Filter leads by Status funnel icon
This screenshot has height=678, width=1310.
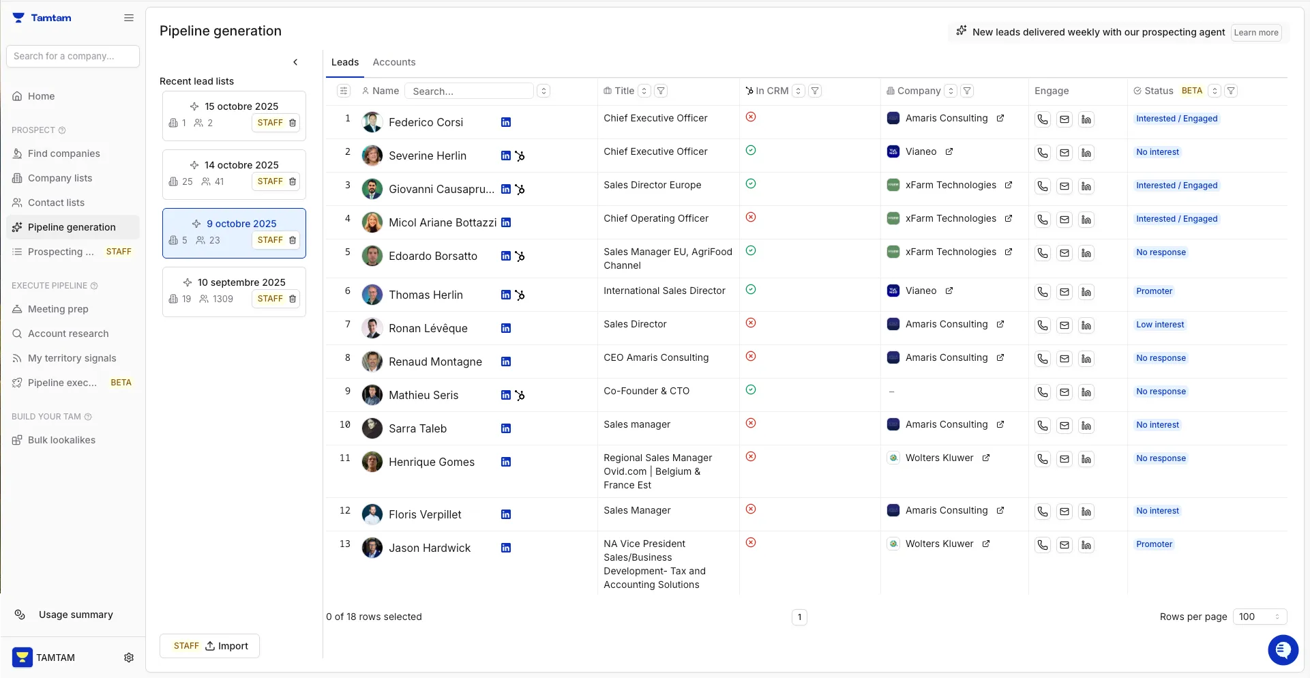click(1231, 91)
